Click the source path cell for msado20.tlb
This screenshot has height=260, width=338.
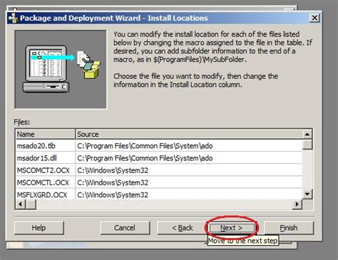(189, 146)
